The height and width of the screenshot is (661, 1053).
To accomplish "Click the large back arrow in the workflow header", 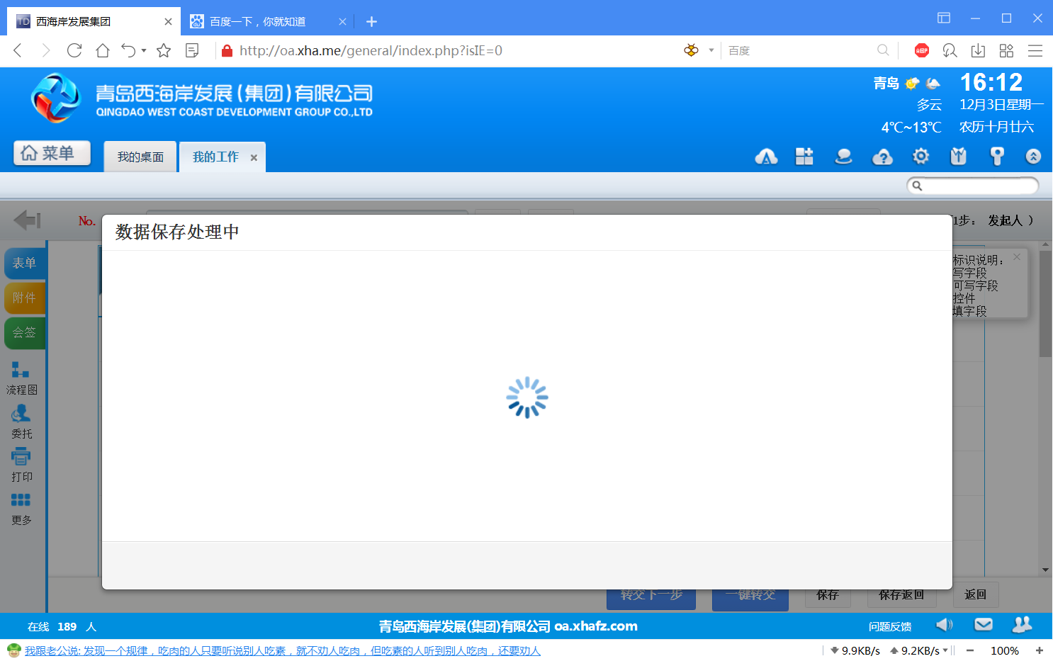I will [x=28, y=220].
